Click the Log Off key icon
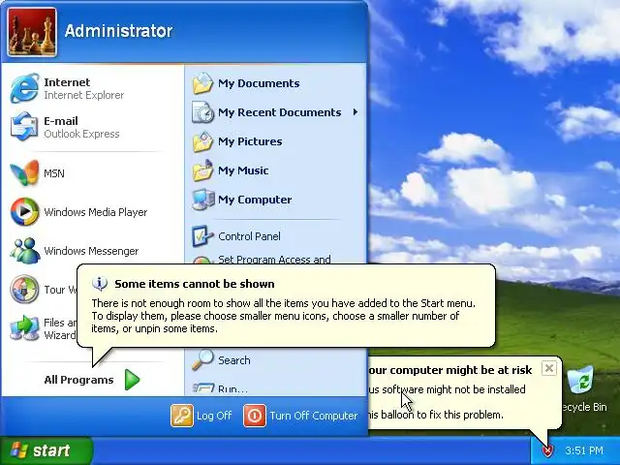This screenshot has width=620, height=465. coord(182,416)
